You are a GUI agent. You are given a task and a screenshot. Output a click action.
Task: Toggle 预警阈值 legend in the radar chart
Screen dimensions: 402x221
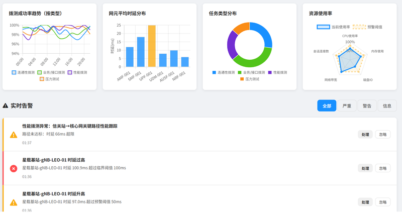click(367, 27)
